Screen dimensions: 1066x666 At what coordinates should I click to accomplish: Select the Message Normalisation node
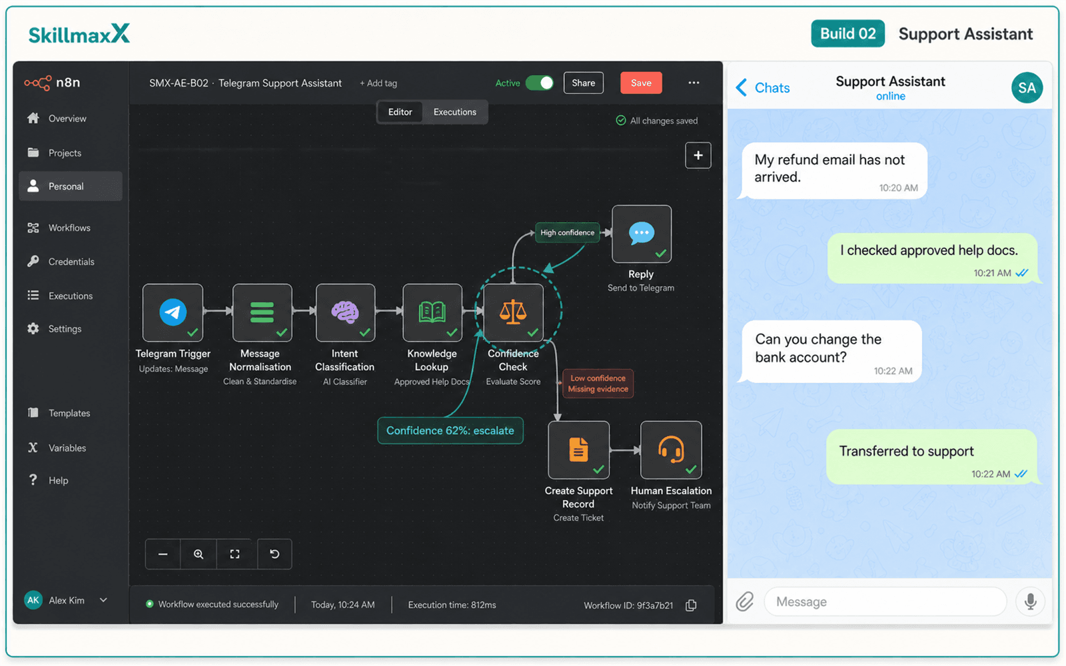point(262,312)
